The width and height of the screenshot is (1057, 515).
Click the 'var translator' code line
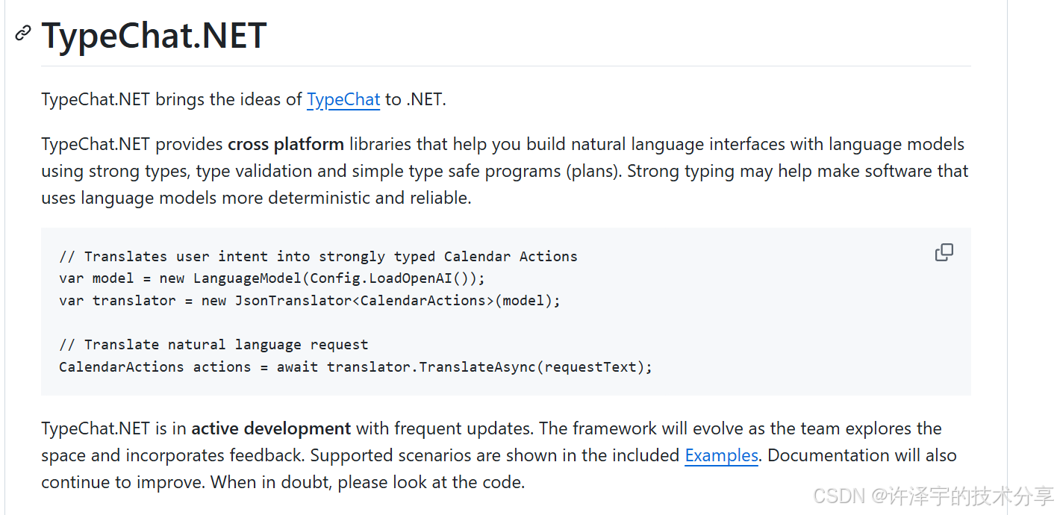[x=309, y=300]
